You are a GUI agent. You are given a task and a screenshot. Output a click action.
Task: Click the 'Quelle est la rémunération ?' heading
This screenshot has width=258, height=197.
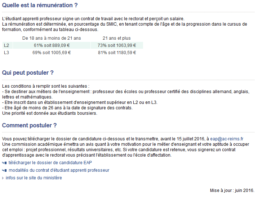point(40,5)
